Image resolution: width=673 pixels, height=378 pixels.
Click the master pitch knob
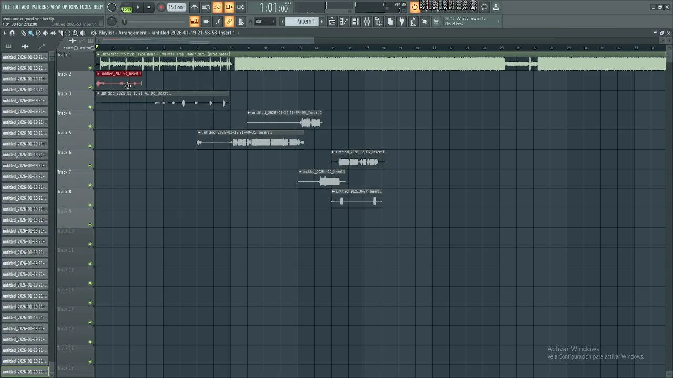(x=111, y=22)
